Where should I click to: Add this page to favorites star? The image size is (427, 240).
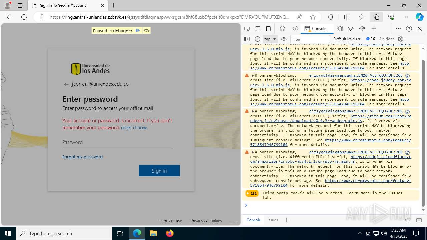click(x=313, y=17)
